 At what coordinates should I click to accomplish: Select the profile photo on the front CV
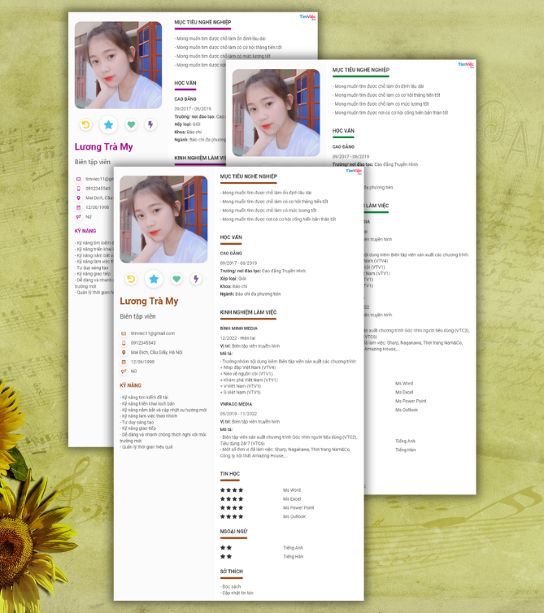[163, 220]
